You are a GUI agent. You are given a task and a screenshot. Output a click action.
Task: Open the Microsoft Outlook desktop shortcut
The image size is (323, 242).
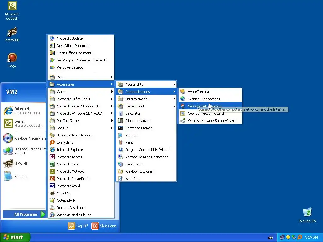12,11
